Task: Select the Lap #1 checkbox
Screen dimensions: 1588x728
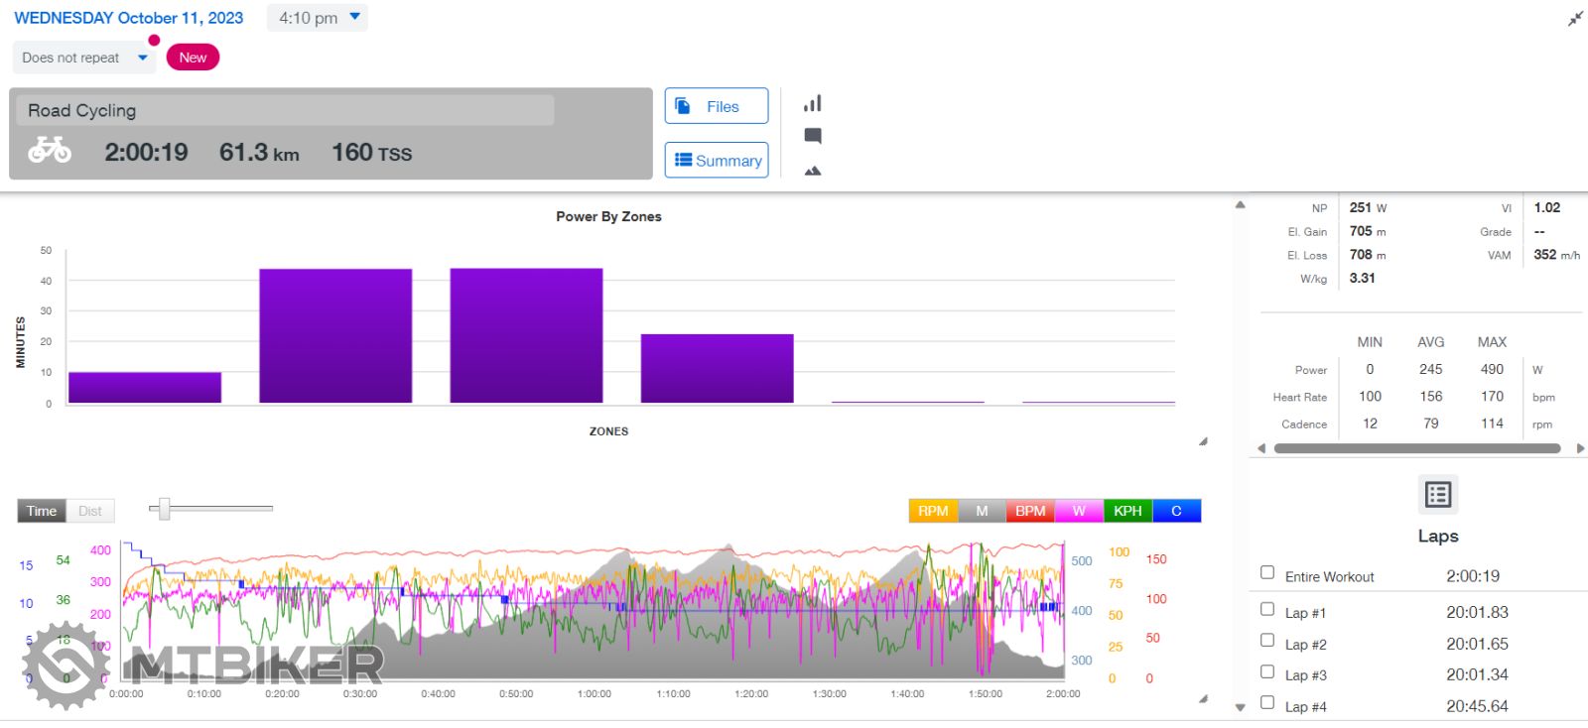Action: (1267, 609)
